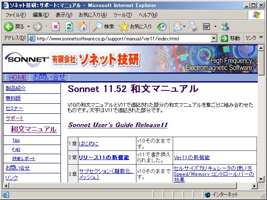Click the v11で書き換えられました cell text

click(x=154, y=157)
